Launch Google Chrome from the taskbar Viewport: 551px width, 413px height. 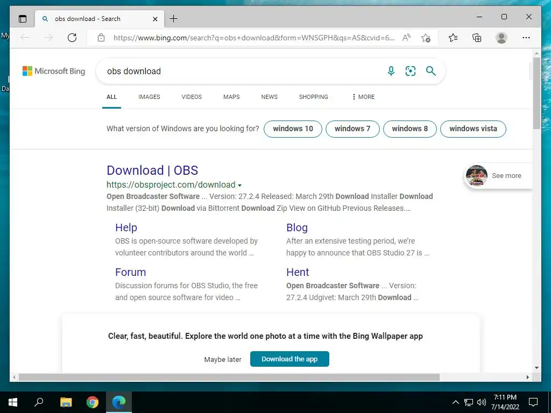click(x=93, y=402)
